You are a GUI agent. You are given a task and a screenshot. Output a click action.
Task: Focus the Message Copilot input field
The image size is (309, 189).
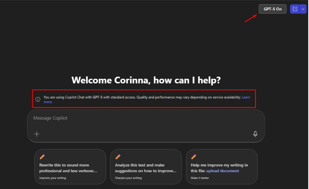(x=146, y=126)
